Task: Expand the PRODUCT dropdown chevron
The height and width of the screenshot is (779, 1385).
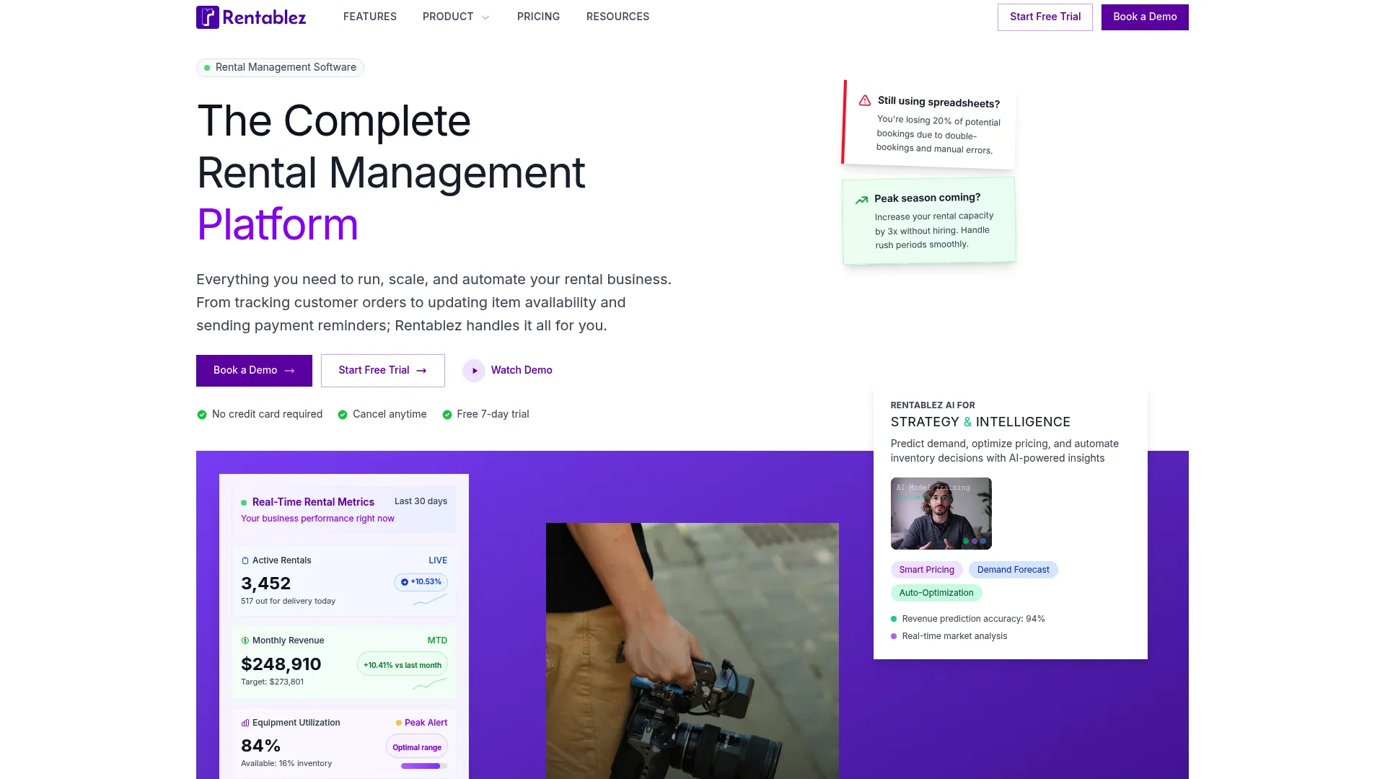Action: [x=485, y=17]
